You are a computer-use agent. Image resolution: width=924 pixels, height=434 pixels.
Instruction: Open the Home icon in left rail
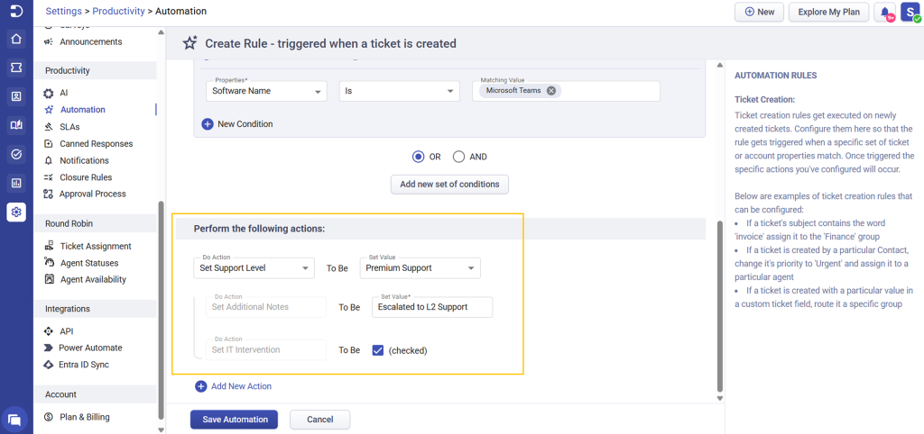point(16,40)
